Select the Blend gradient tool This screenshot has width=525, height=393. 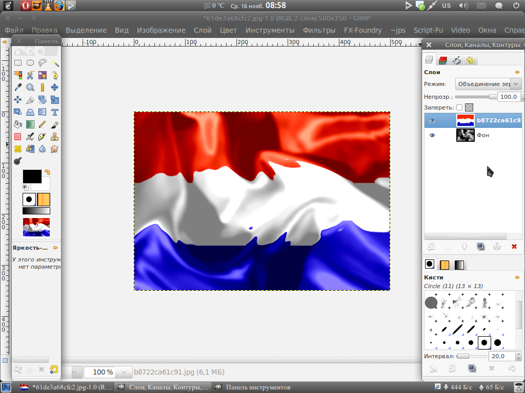pyautogui.click(x=30, y=125)
